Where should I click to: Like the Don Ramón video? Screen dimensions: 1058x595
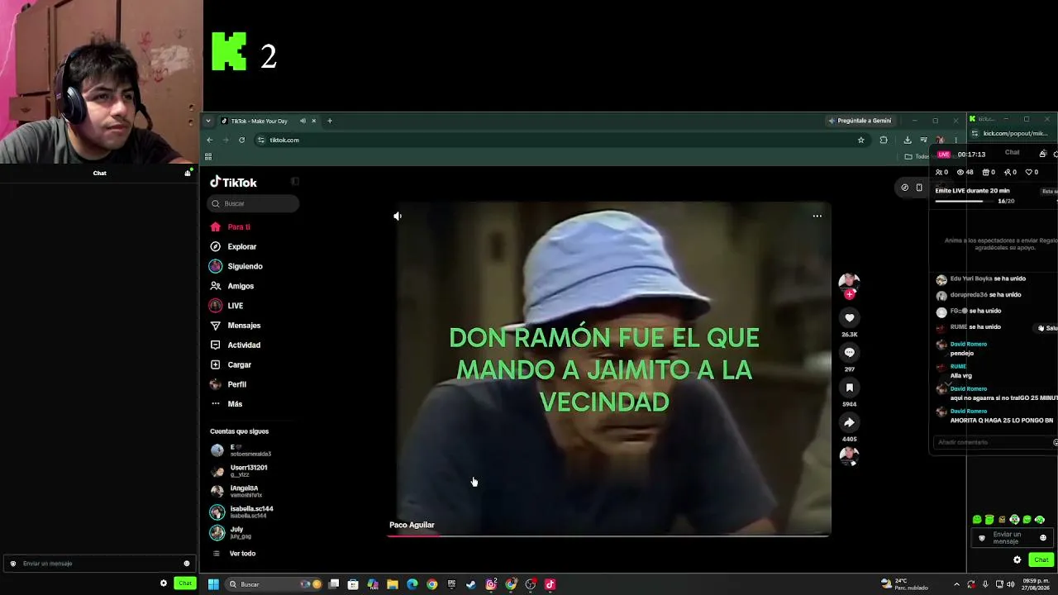coord(849,317)
